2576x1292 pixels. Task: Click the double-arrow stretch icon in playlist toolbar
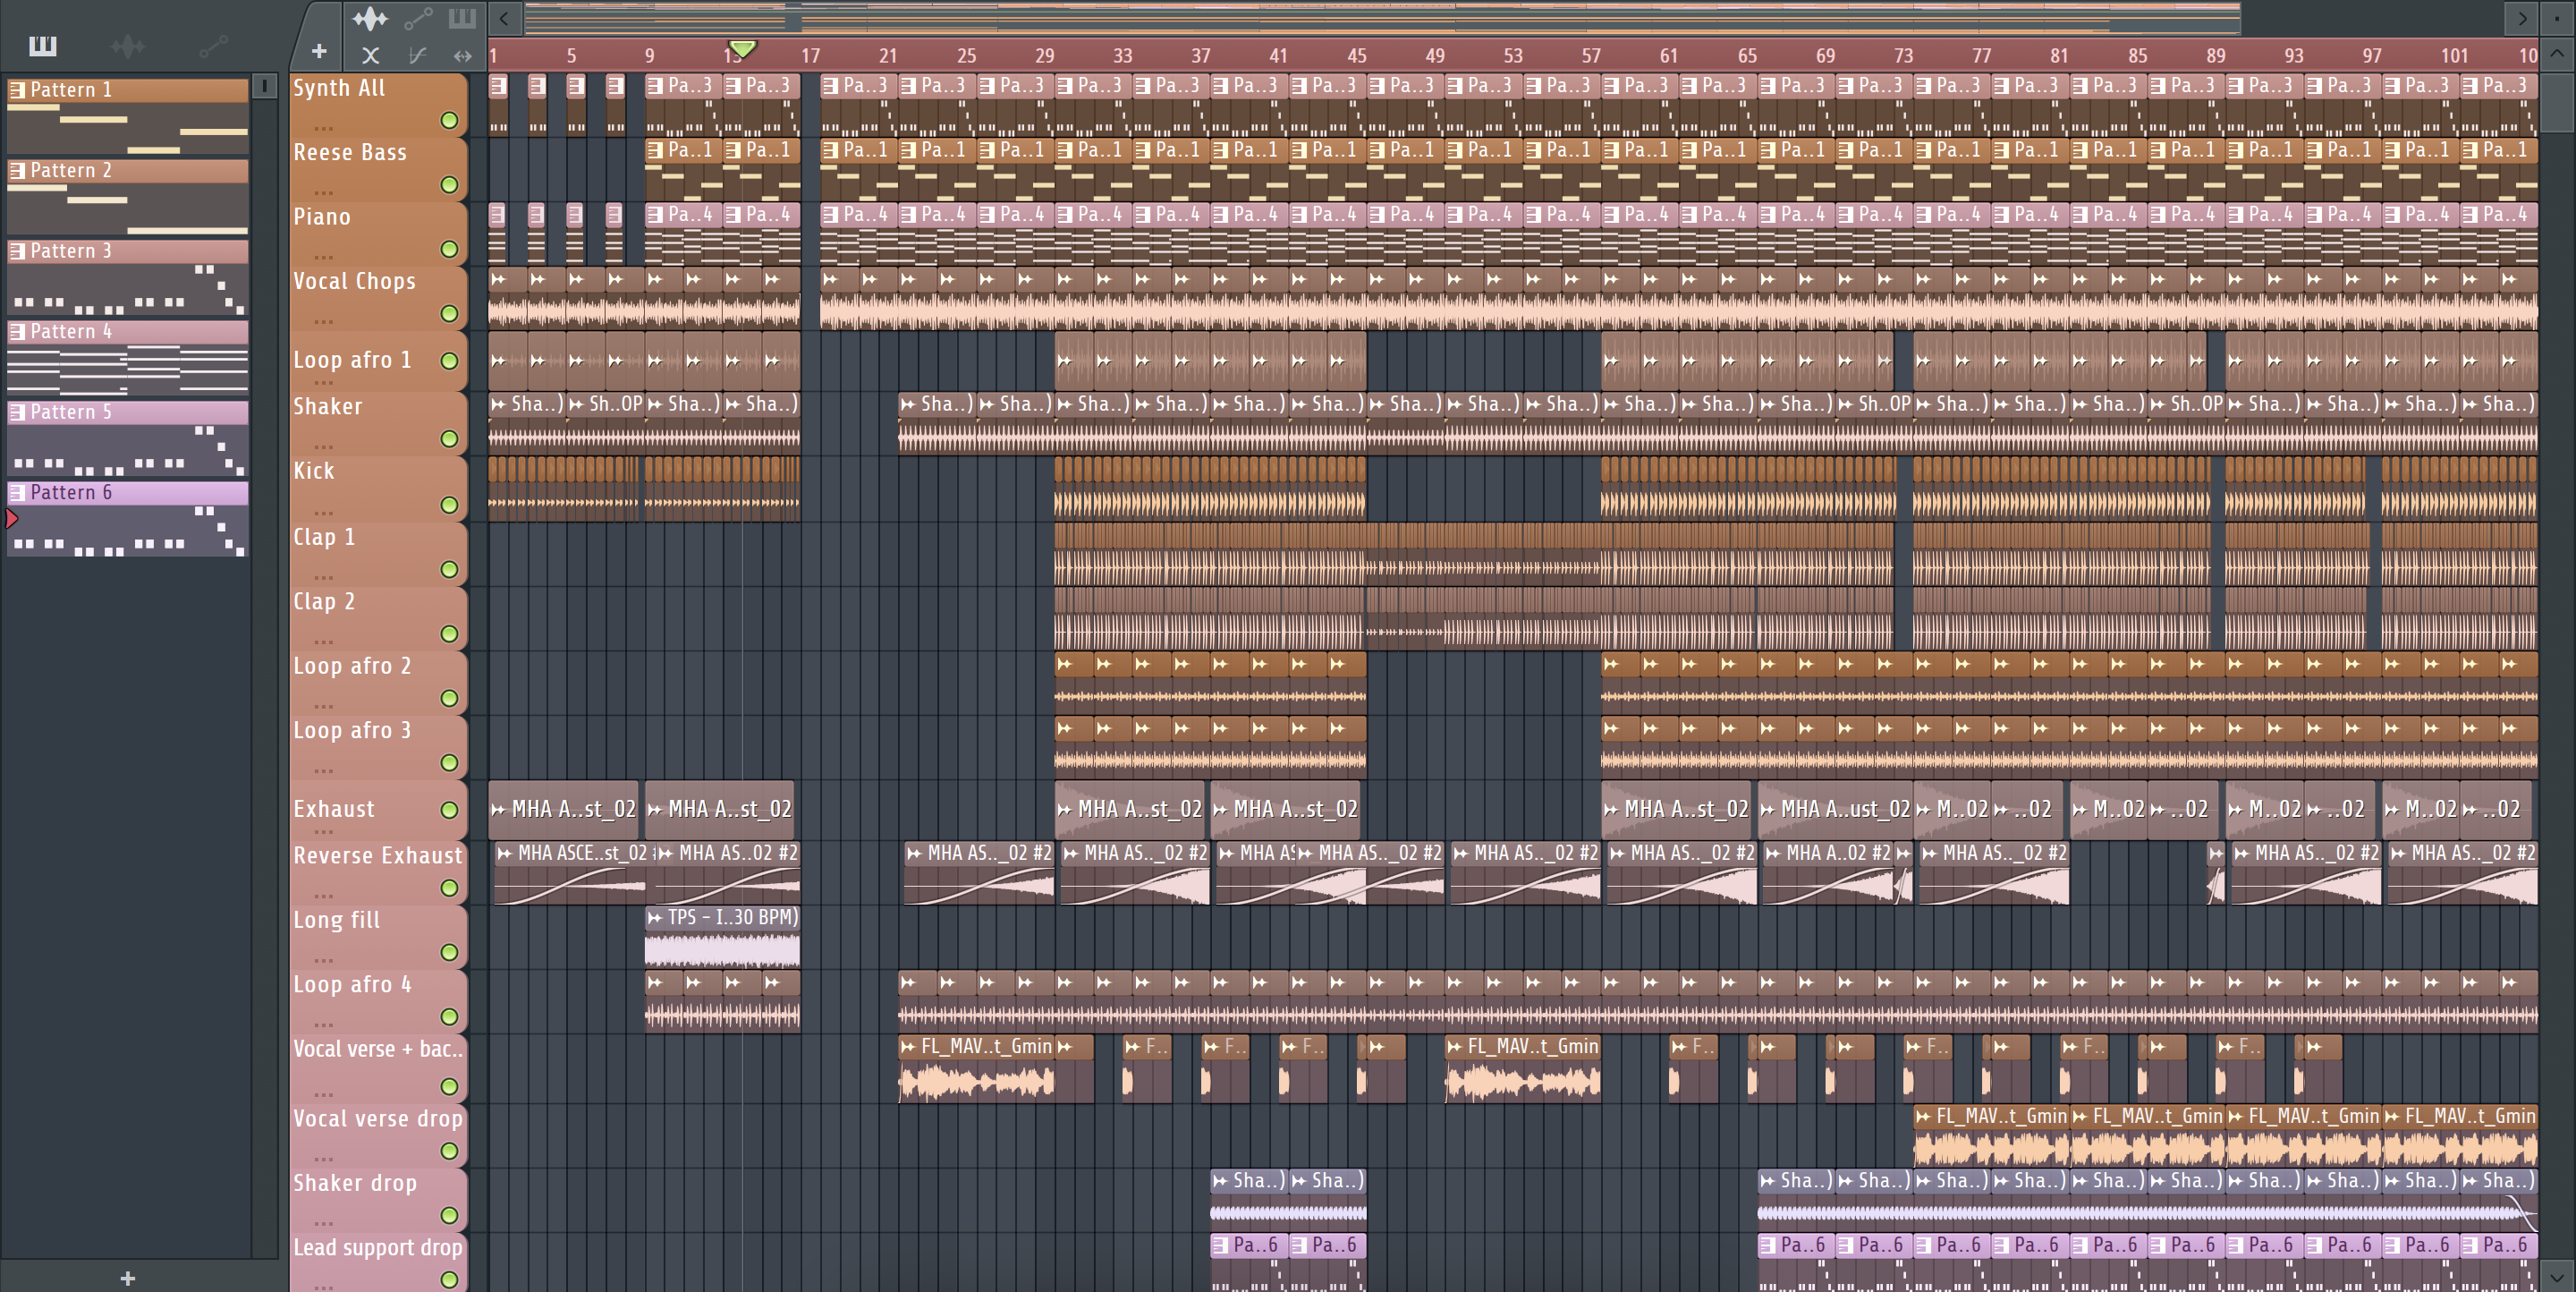(462, 56)
